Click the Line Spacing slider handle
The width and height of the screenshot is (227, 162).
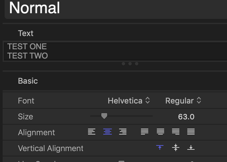point(121,161)
